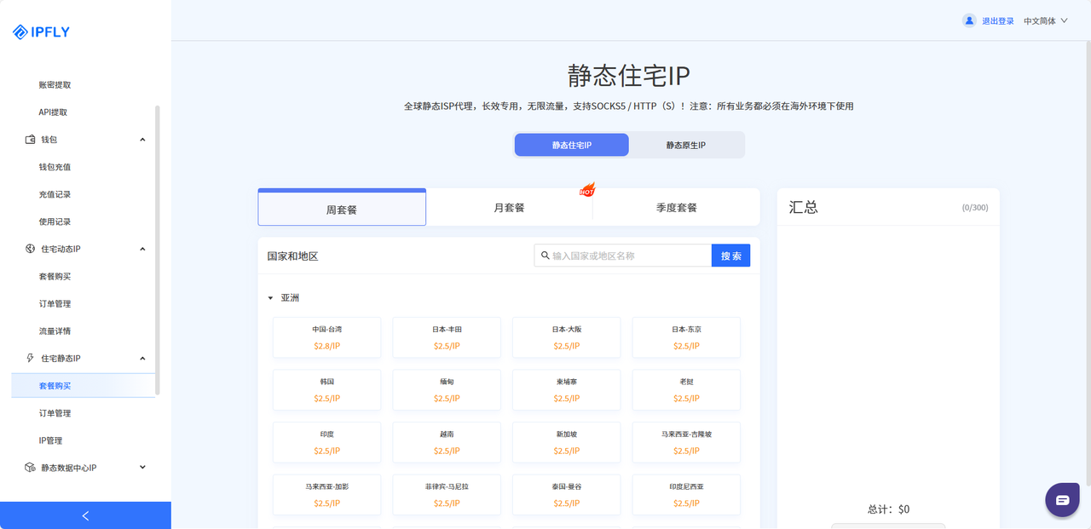Select the 泰国-曼谷 region card
Screen dimensions: 1091x529
click(567, 495)
